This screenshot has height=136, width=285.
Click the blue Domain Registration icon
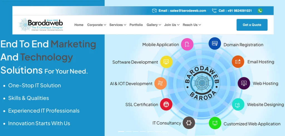(215, 44)
